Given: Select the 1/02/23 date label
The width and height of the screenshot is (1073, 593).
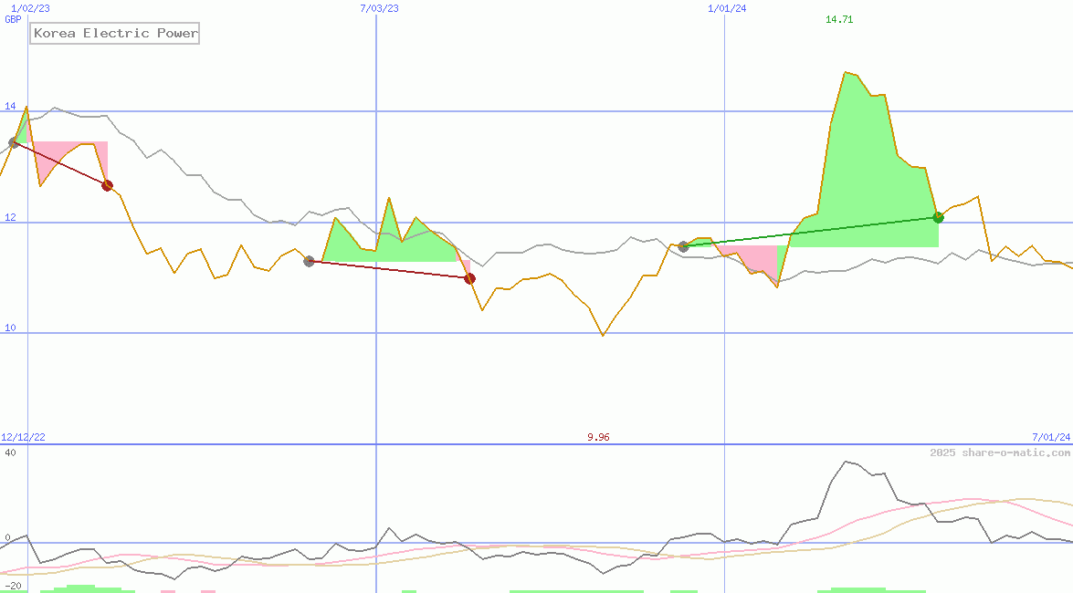Looking at the screenshot, I should click(30, 8).
